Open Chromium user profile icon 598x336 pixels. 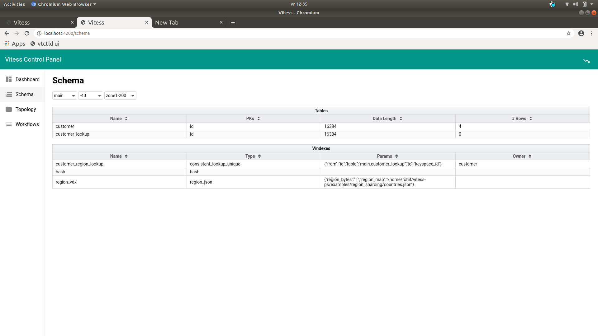click(x=581, y=33)
